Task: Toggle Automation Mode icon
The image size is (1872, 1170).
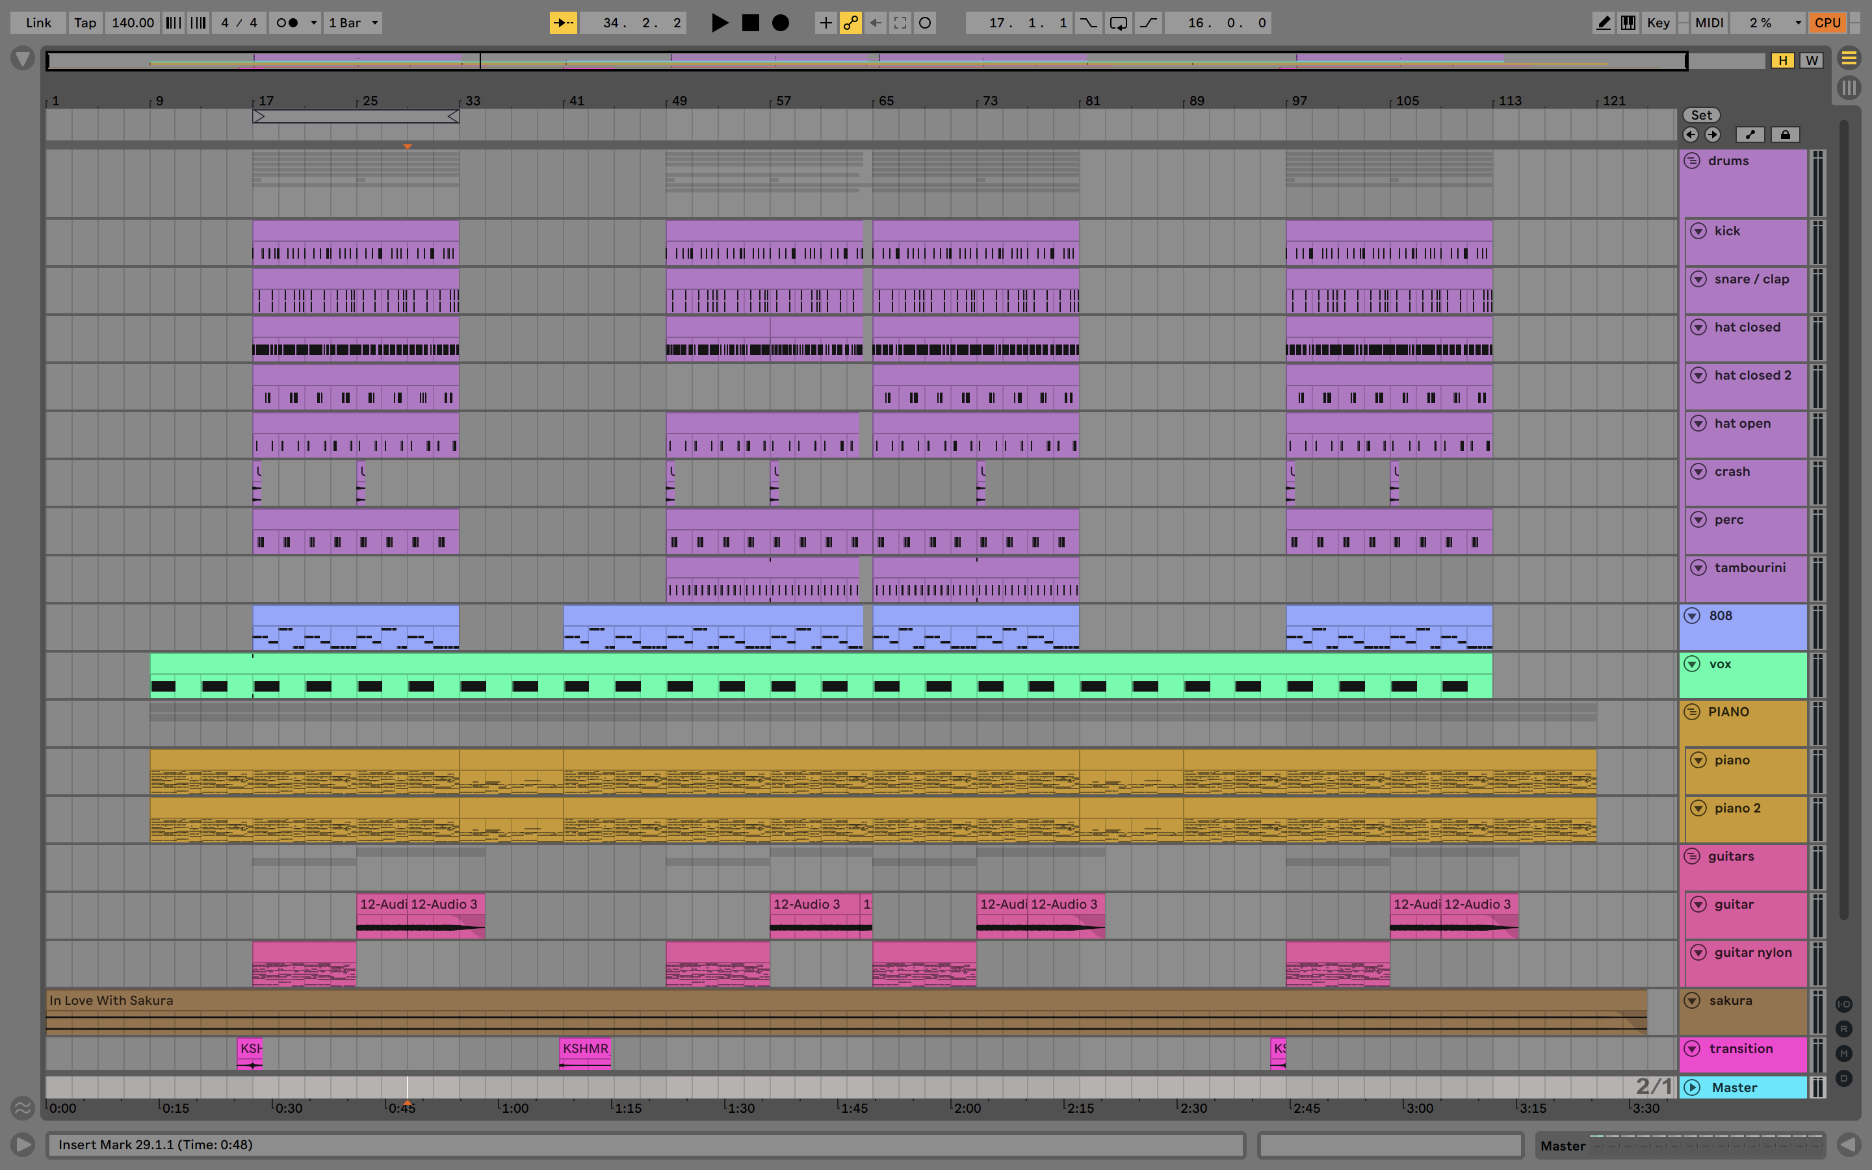Action: [1750, 135]
